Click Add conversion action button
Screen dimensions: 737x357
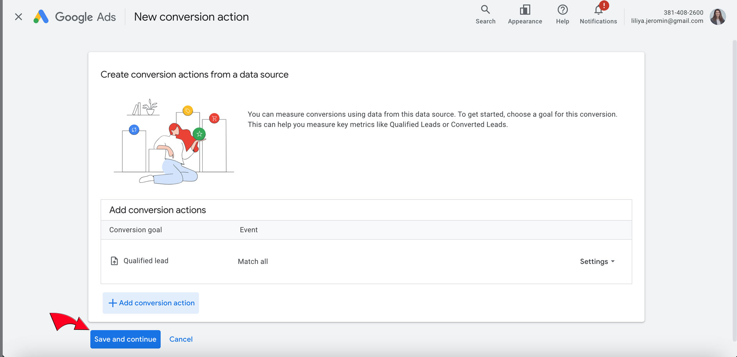(x=151, y=303)
